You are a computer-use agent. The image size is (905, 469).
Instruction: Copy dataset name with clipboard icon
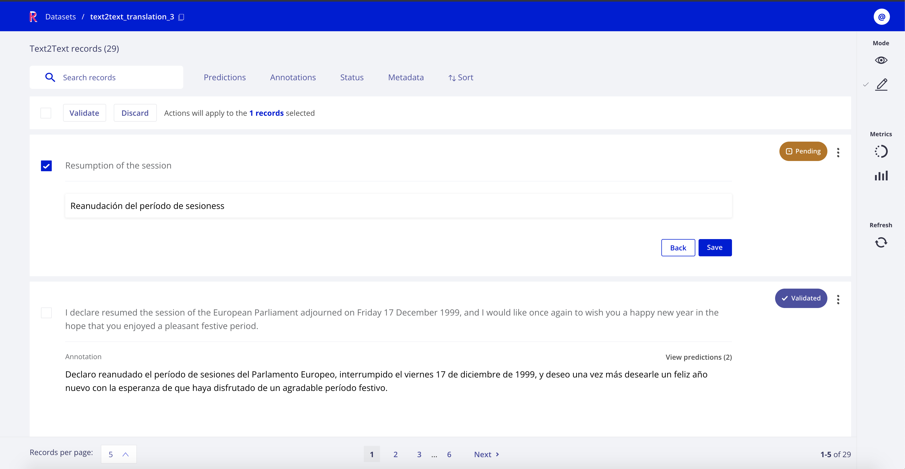tap(181, 17)
